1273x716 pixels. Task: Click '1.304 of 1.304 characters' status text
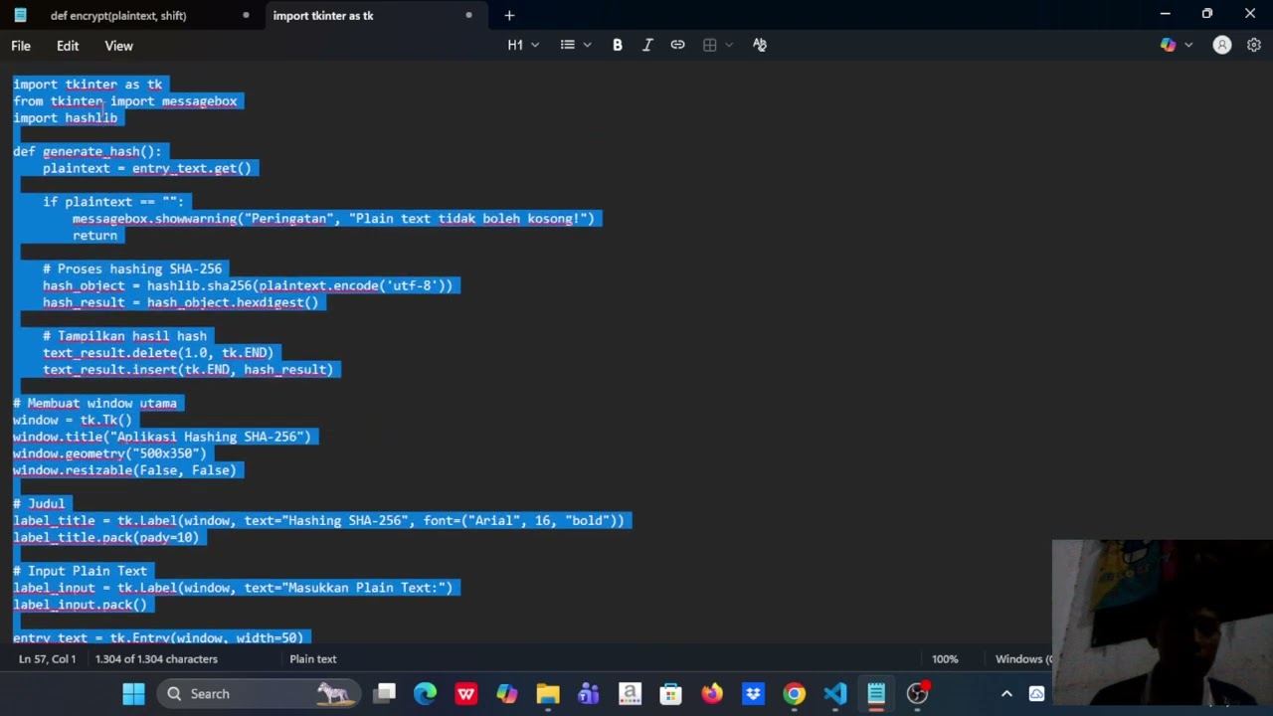pos(156,658)
